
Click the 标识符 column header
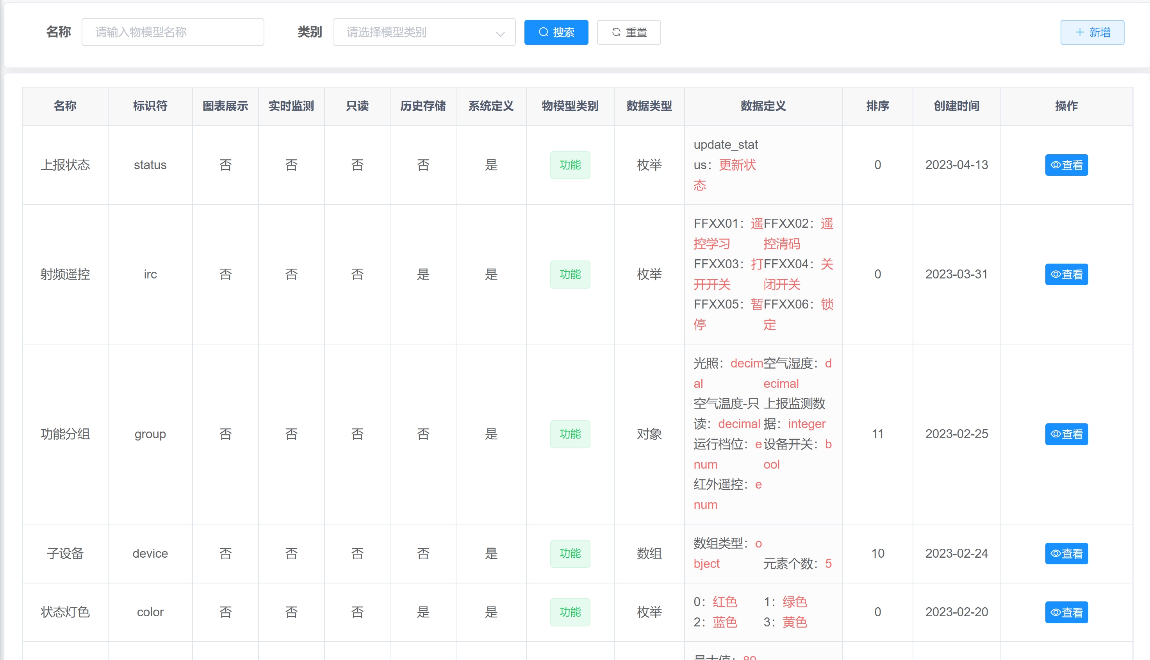coord(150,106)
